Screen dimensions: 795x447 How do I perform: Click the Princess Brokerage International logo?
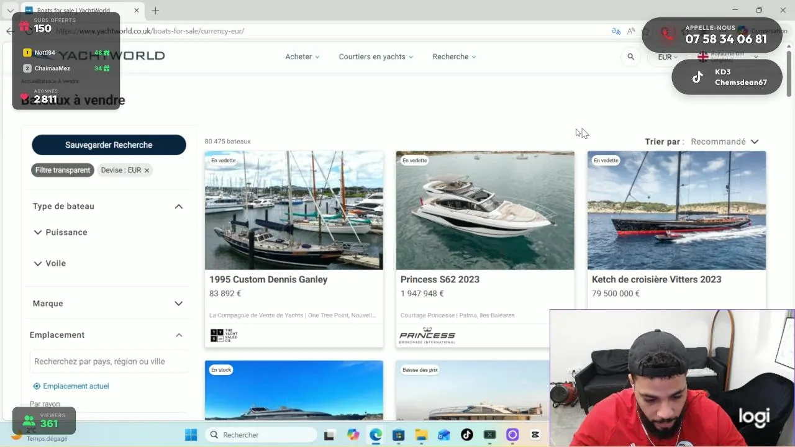click(x=427, y=335)
